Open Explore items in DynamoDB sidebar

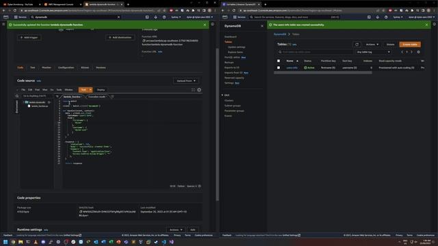point(235,52)
